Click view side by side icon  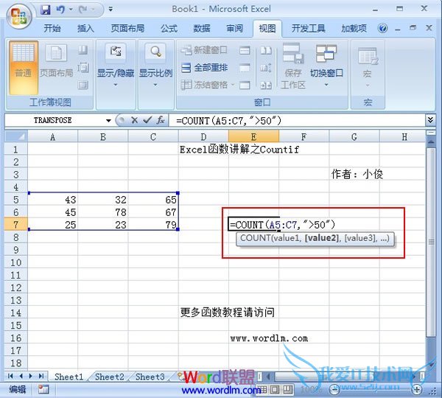click(266, 51)
